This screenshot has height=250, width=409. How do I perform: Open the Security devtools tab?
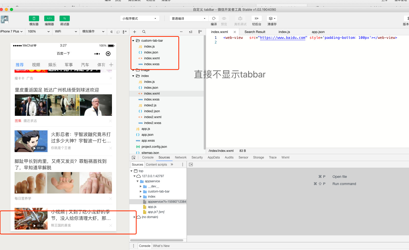click(x=197, y=157)
